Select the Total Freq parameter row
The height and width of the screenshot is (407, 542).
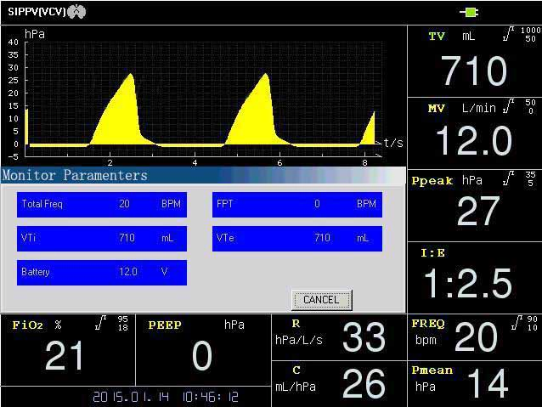click(x=101, y=205)
